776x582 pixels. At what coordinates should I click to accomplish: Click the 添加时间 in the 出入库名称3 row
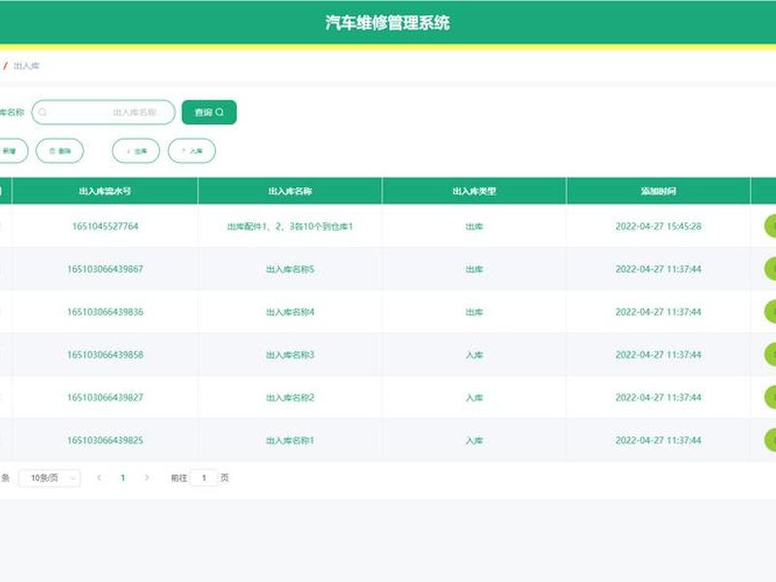click(659, 355)
